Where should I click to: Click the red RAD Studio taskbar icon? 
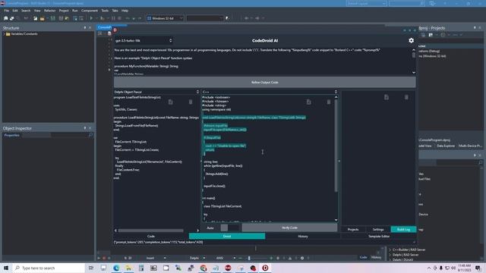(x=228, y=268)
